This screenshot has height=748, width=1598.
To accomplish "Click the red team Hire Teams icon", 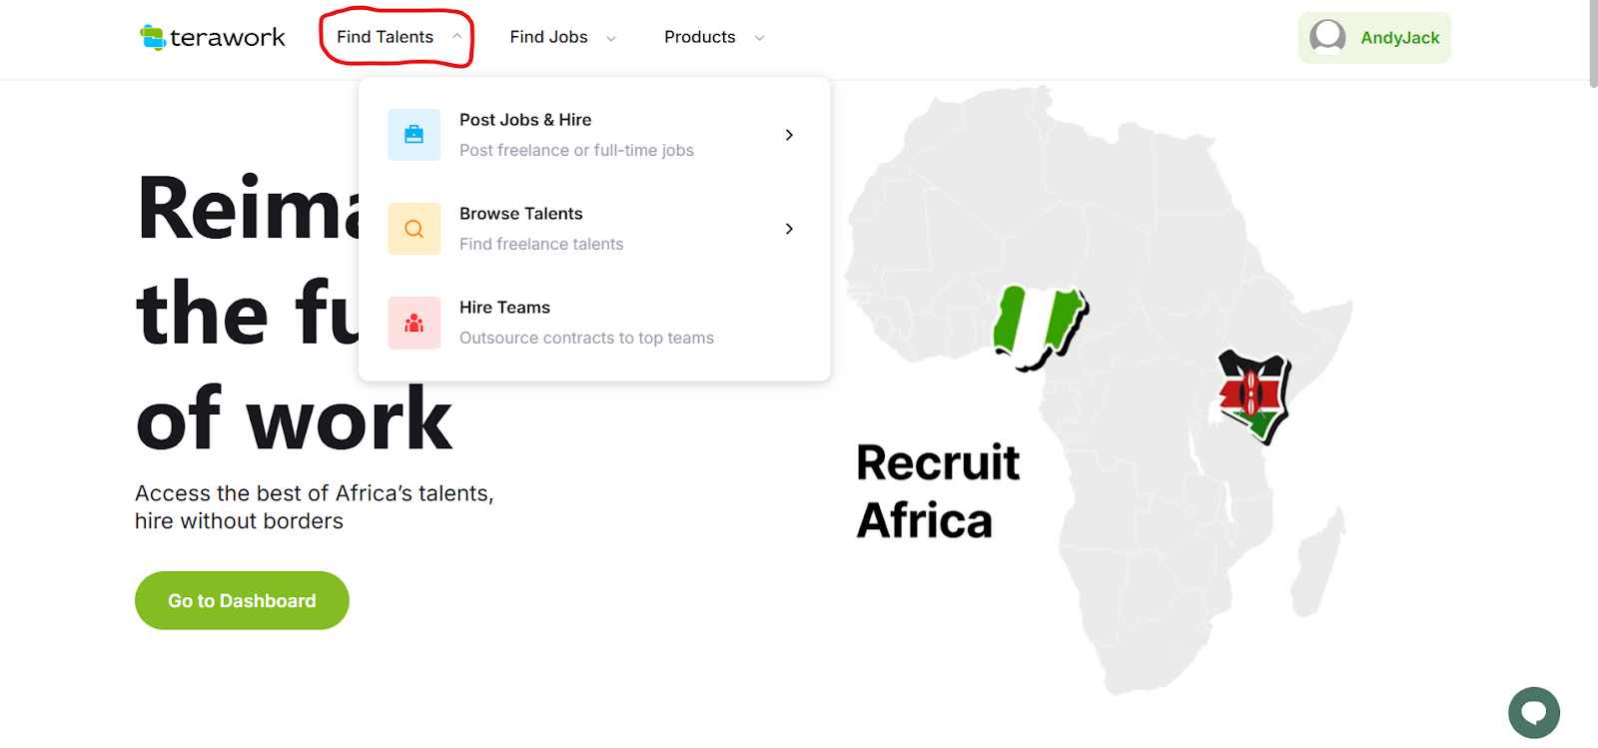I will click(x=413, y=323).
